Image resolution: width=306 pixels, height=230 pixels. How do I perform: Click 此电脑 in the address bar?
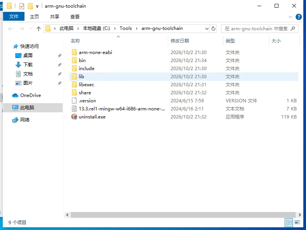(67, 28)
